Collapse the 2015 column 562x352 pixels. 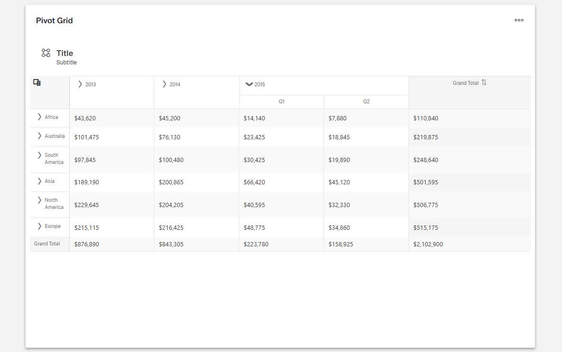coord(249,84)
